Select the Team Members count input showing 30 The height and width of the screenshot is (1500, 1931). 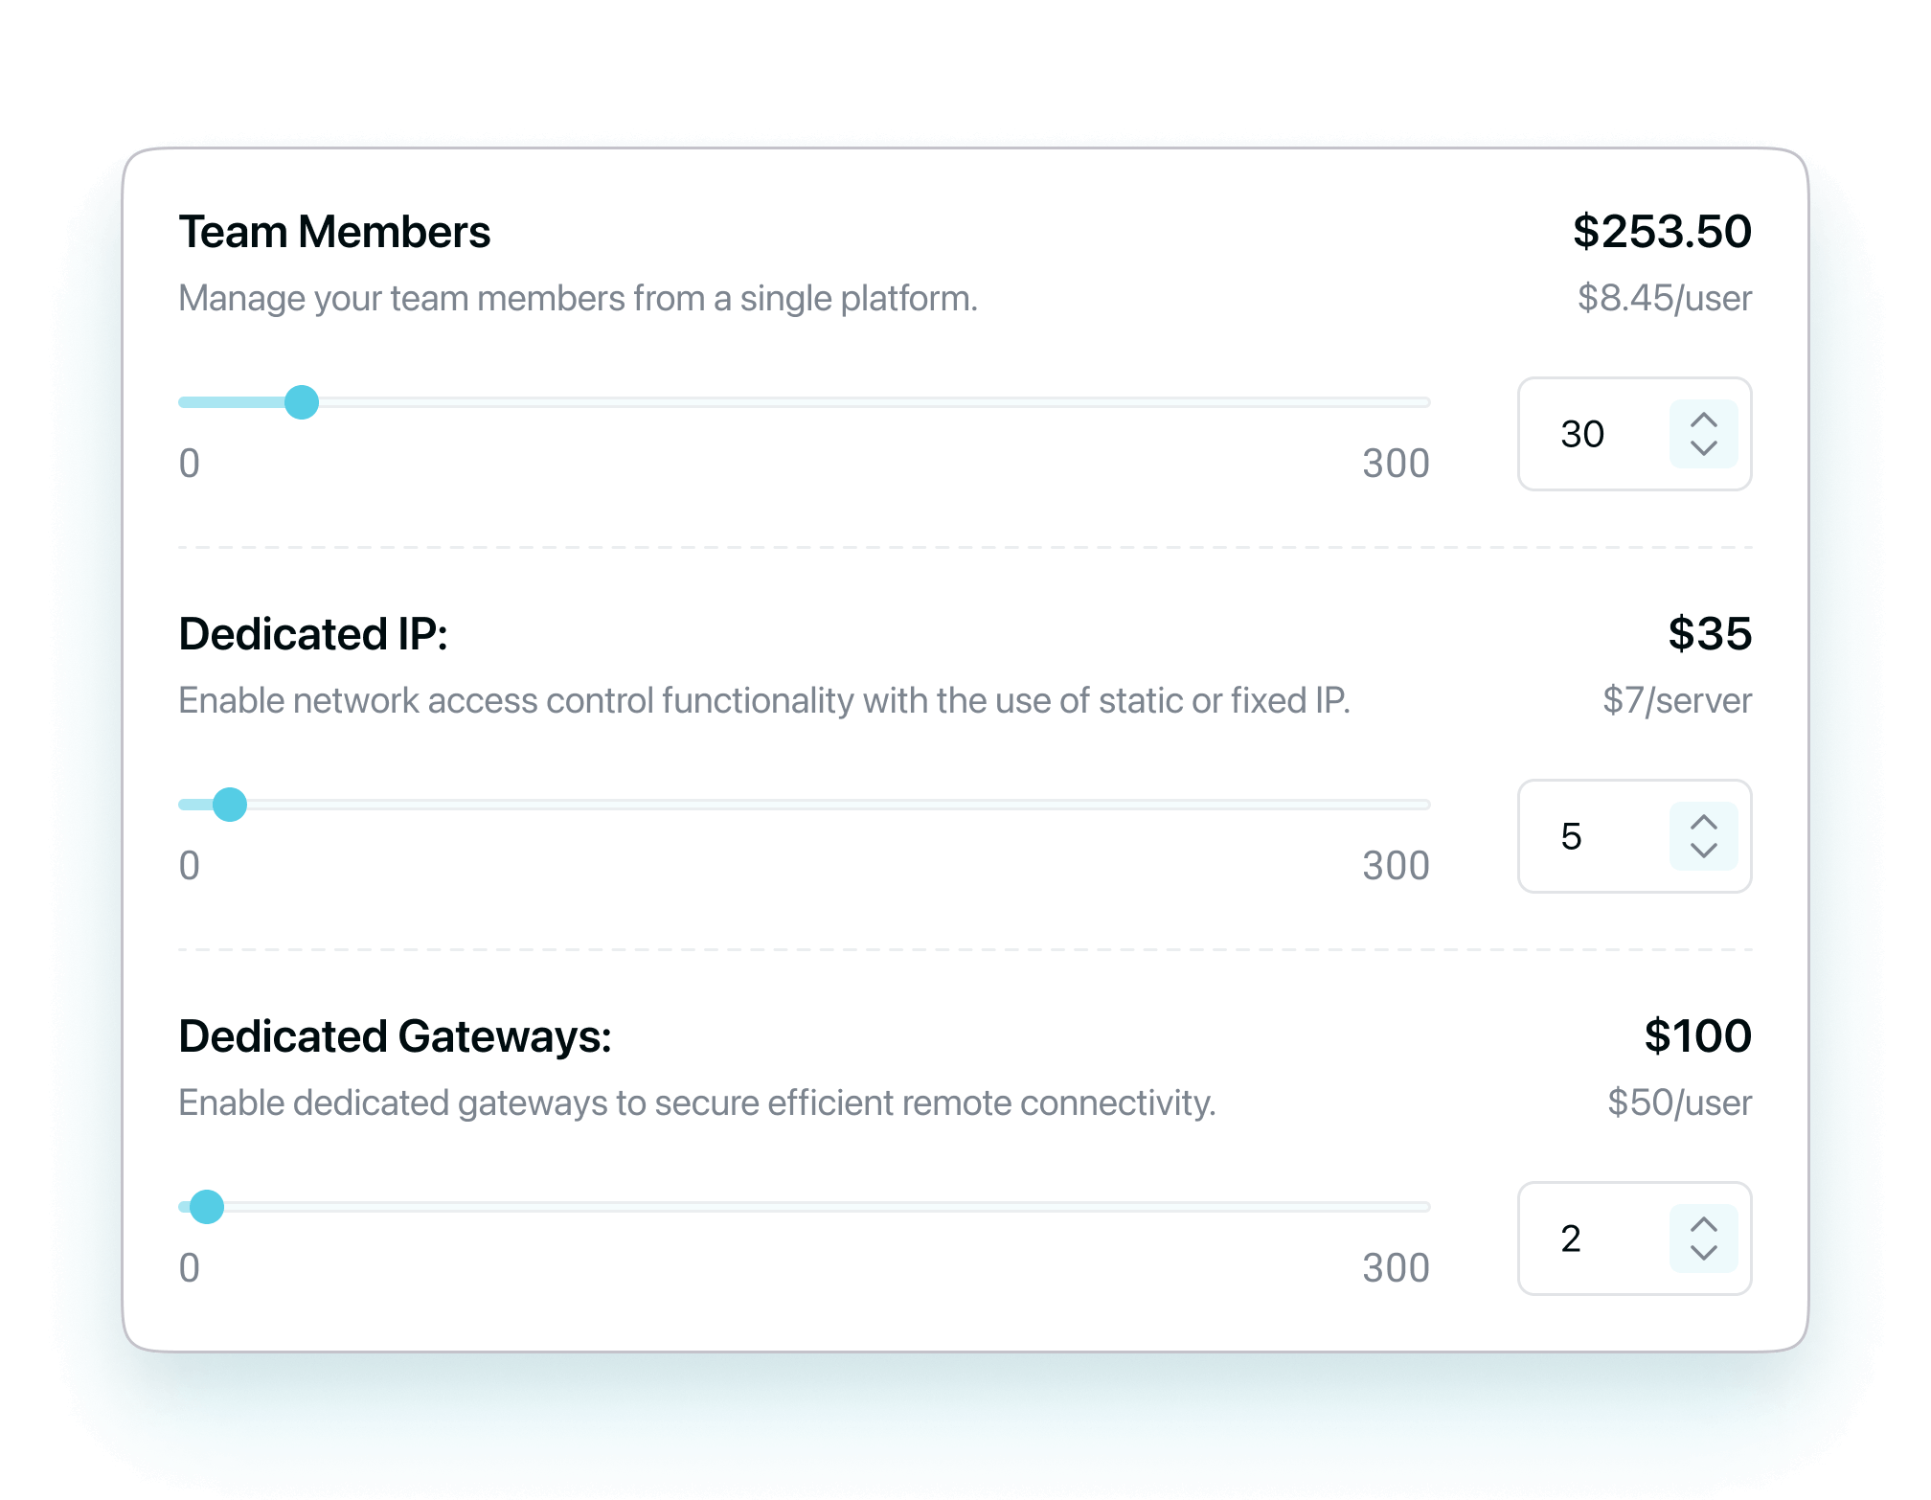click(x=1590, y=434)
